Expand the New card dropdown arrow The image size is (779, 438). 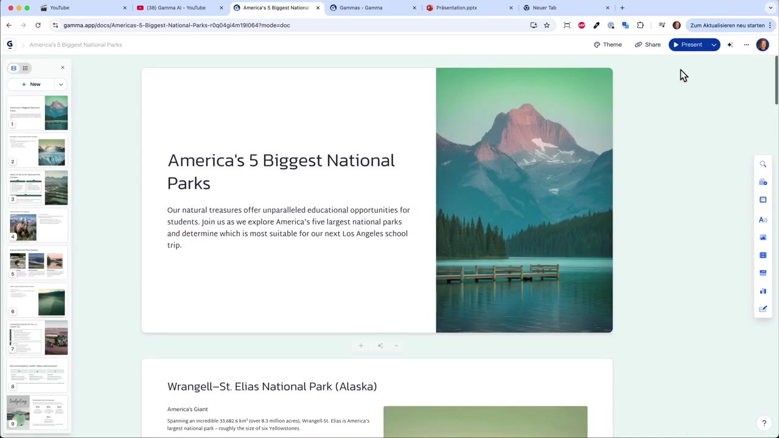click(x=61, y=85)
